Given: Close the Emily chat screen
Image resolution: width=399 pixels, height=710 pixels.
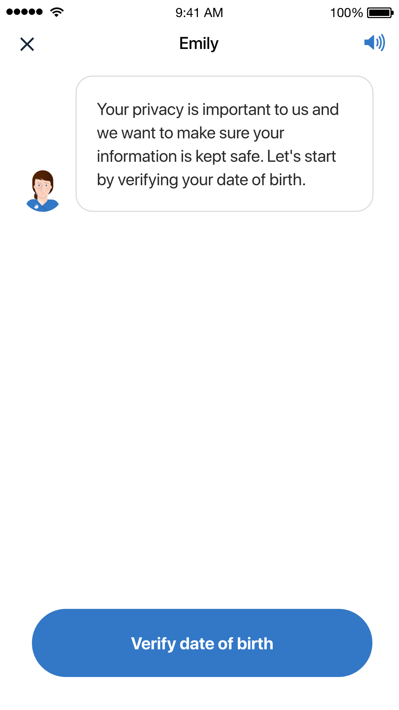Looking at the screenshot, I should coord(27,44).
